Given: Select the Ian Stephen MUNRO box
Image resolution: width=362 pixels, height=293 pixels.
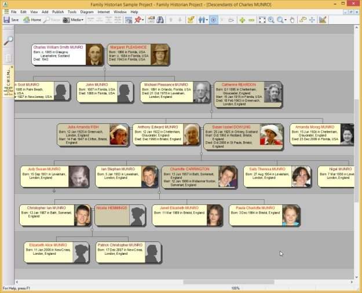Looking at the screenshot, I should [x=119, y=177].
